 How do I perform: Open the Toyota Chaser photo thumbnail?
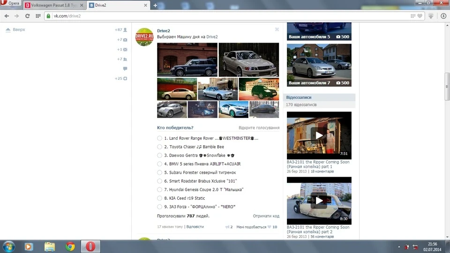point(249,60)
